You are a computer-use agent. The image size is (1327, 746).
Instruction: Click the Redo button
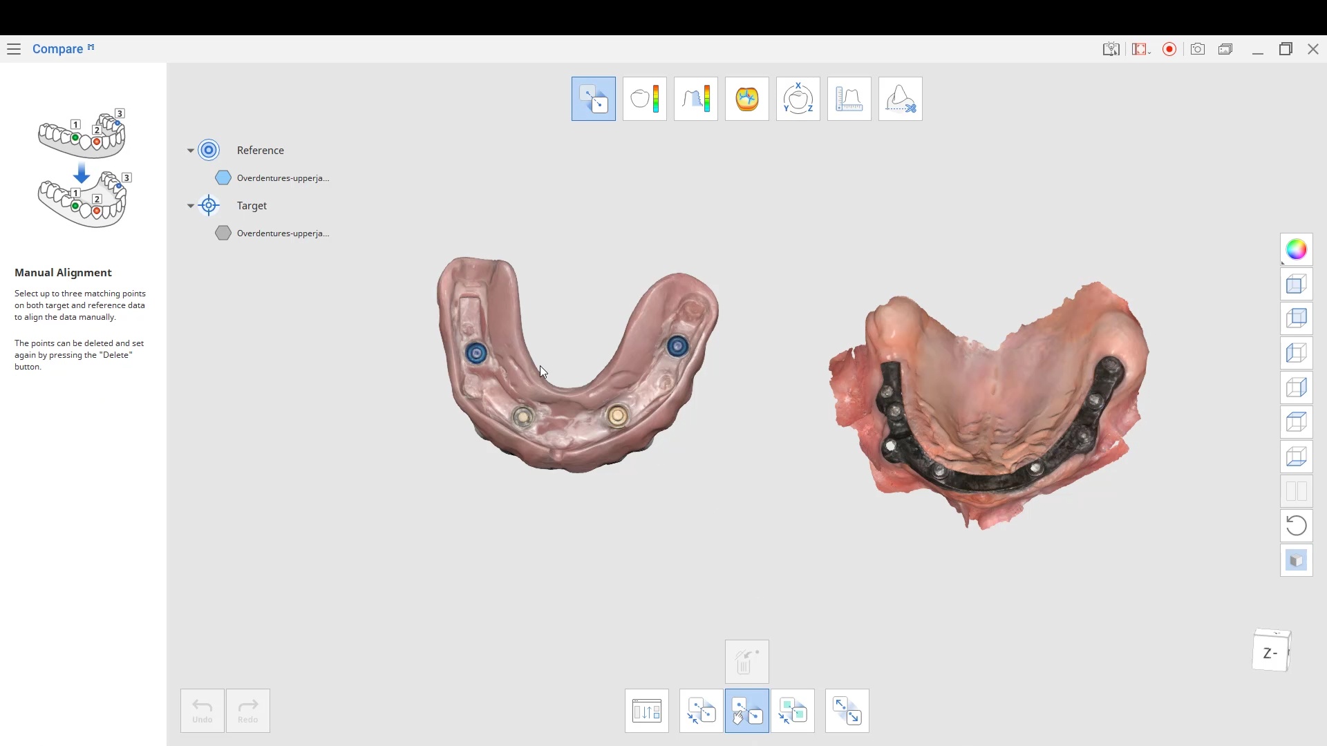click(x=248, y=711)
